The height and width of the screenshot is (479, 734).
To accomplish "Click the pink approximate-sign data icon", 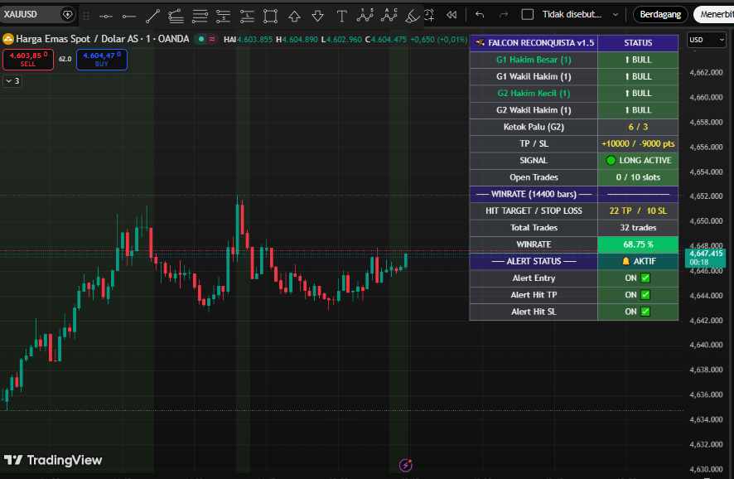I will pyautogui.click(x=212, y=39).
